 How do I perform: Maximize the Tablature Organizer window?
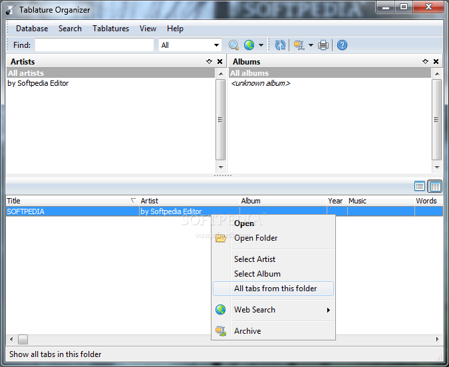(404, 7)
